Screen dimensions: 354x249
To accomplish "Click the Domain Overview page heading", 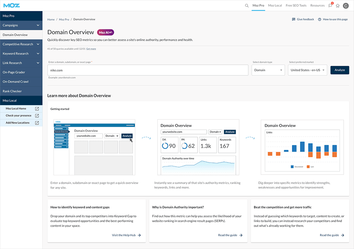I will 71,32.
